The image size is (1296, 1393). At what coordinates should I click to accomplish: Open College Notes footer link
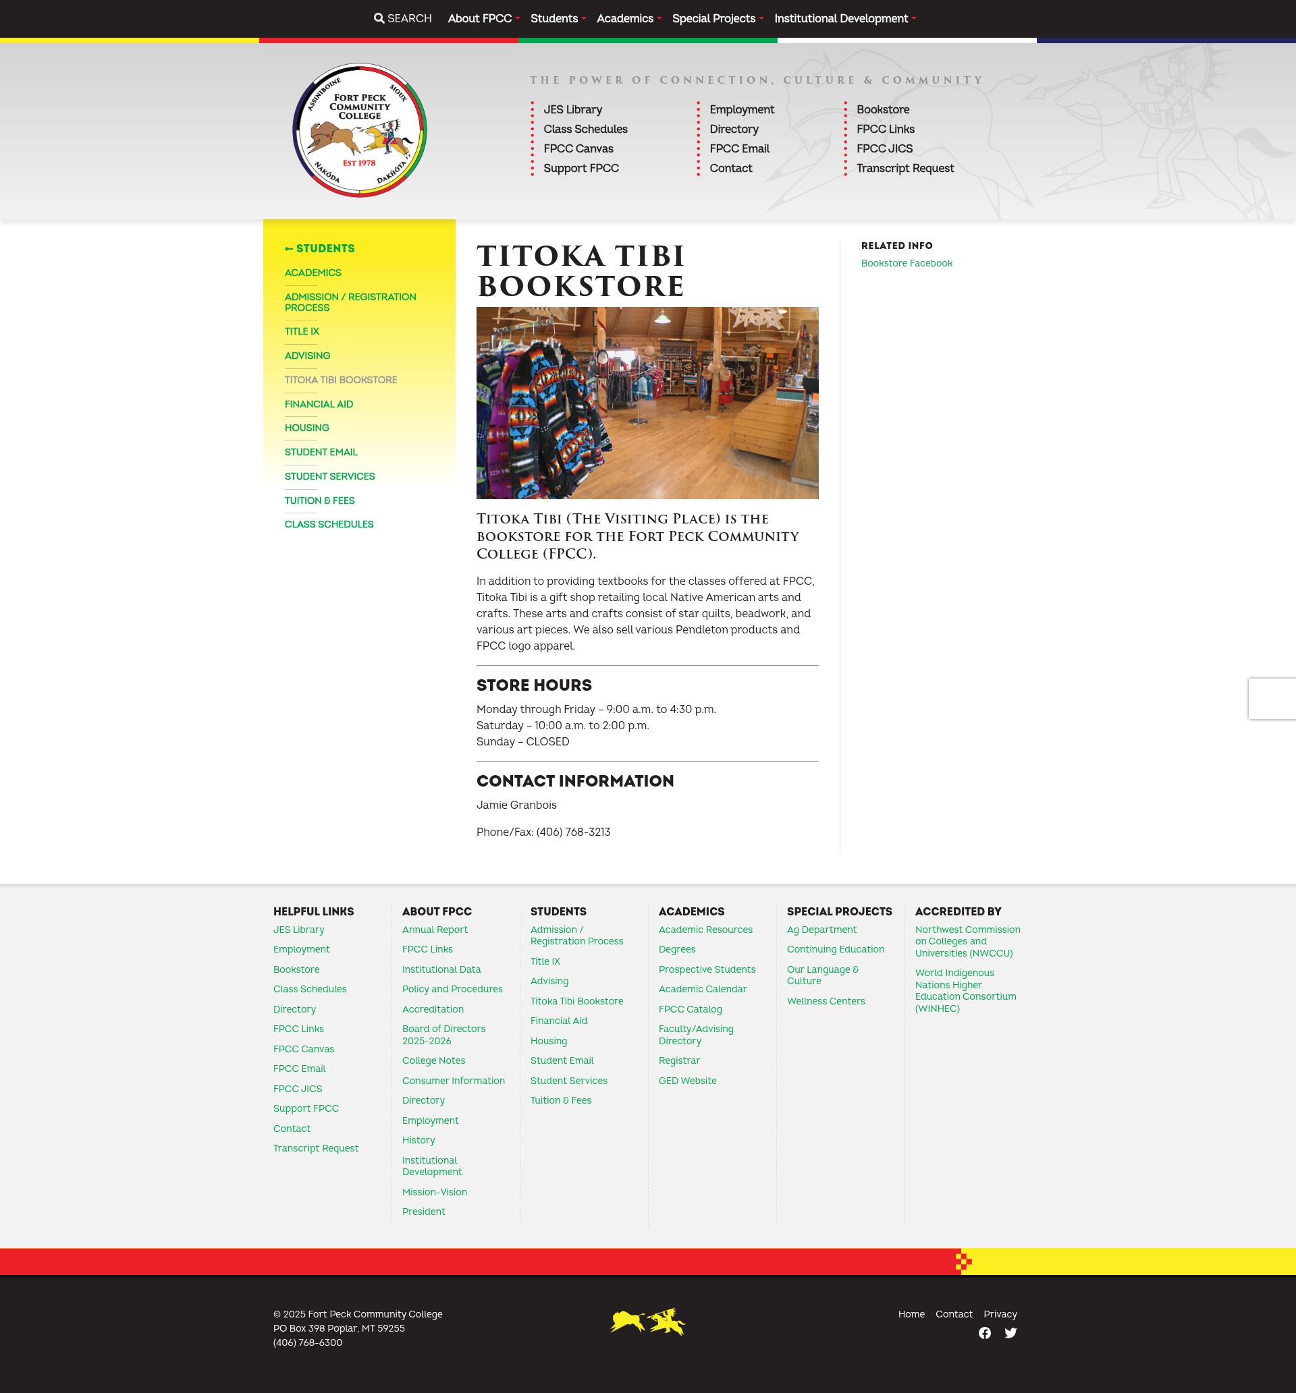coord(433,1061)
